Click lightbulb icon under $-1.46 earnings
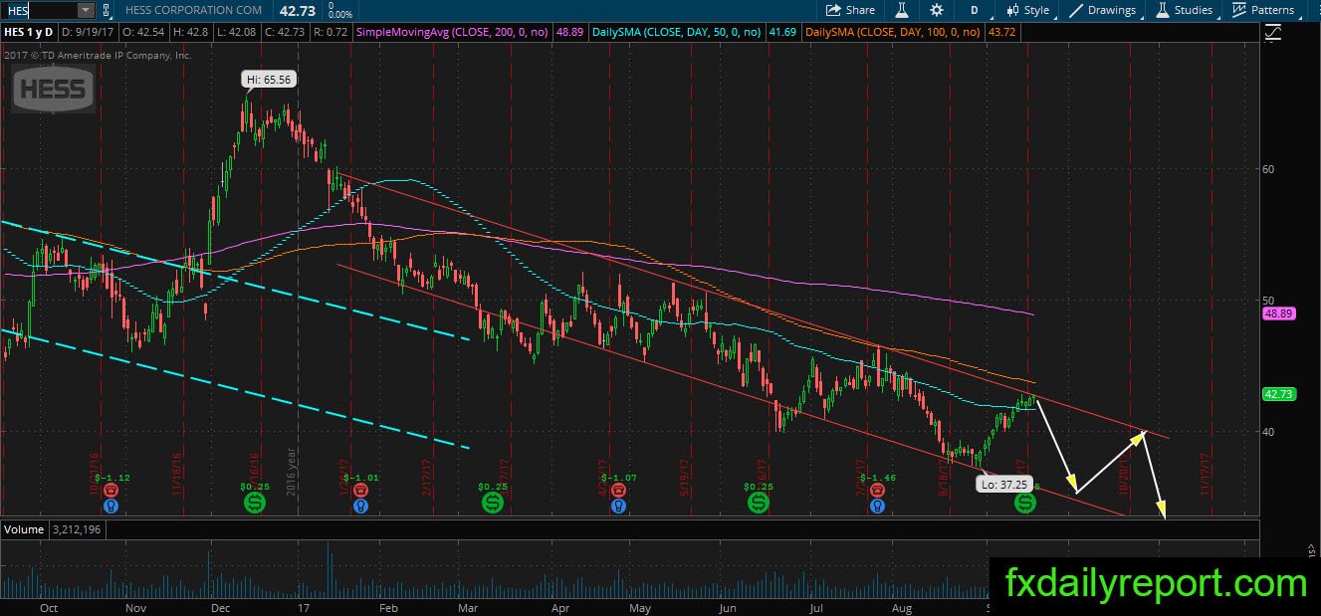1321x616 pixels. pos(875,506)
